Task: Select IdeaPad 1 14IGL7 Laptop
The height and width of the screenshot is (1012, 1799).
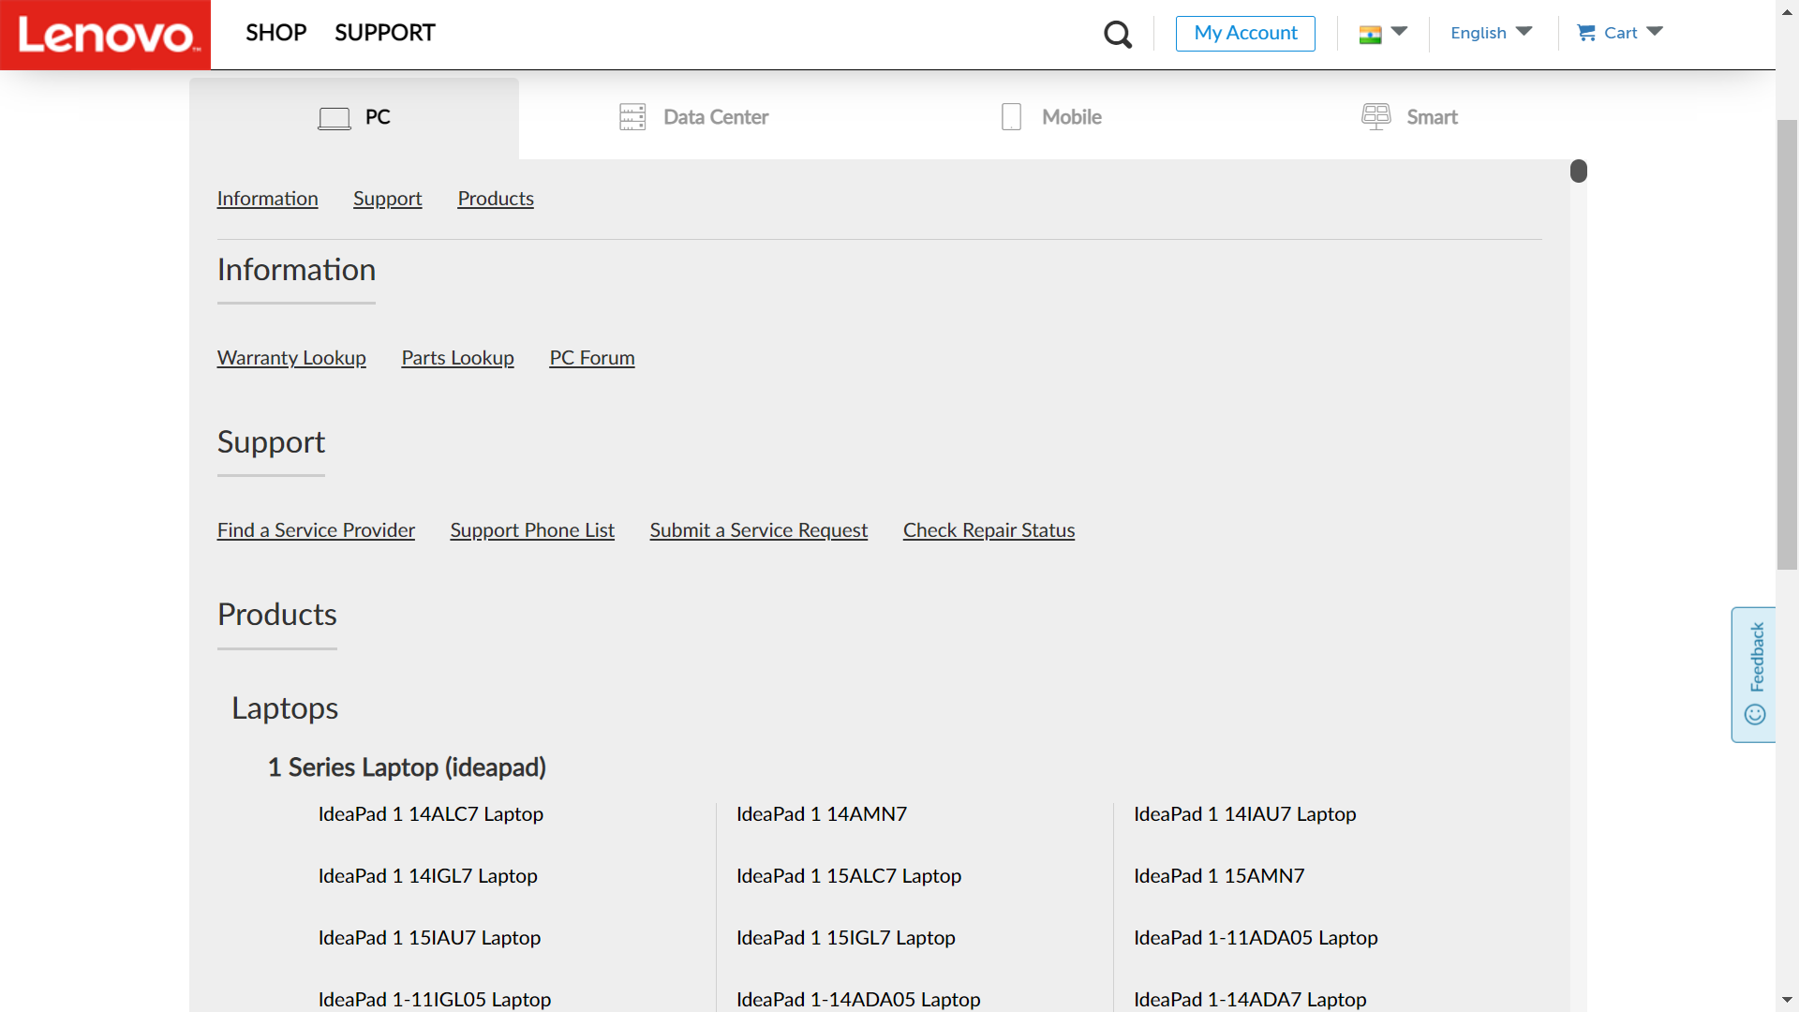Action: [x=427, y=876]
